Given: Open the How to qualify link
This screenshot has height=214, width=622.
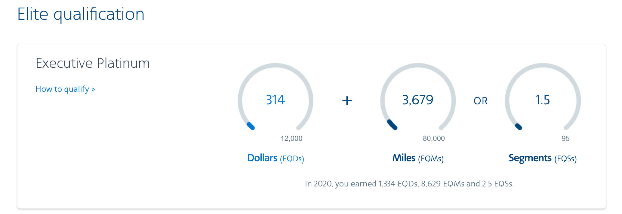Looking at the screenshot, I should click(x=65, y=89).
